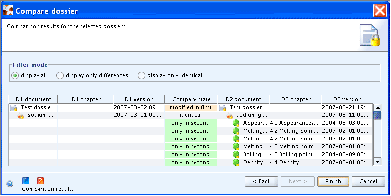Viewport: 391px width, 196px height.
Task: Click the D1 version column header
Action: click(x=139, y=99)
